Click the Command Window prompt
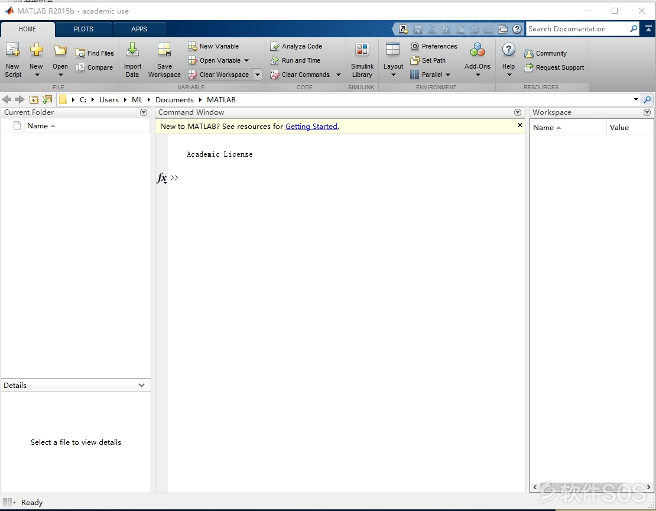Screen dimensions: 656x511 pos(174,177)
